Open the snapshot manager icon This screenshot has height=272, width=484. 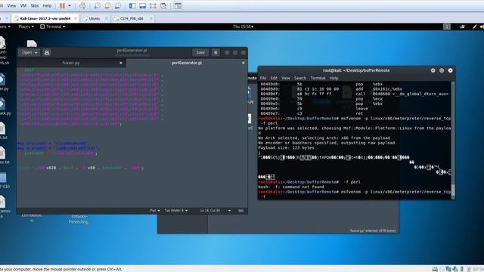[118, 5]
